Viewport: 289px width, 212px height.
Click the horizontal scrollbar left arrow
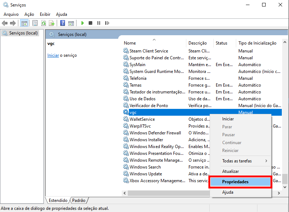click(x=125, y=193)
